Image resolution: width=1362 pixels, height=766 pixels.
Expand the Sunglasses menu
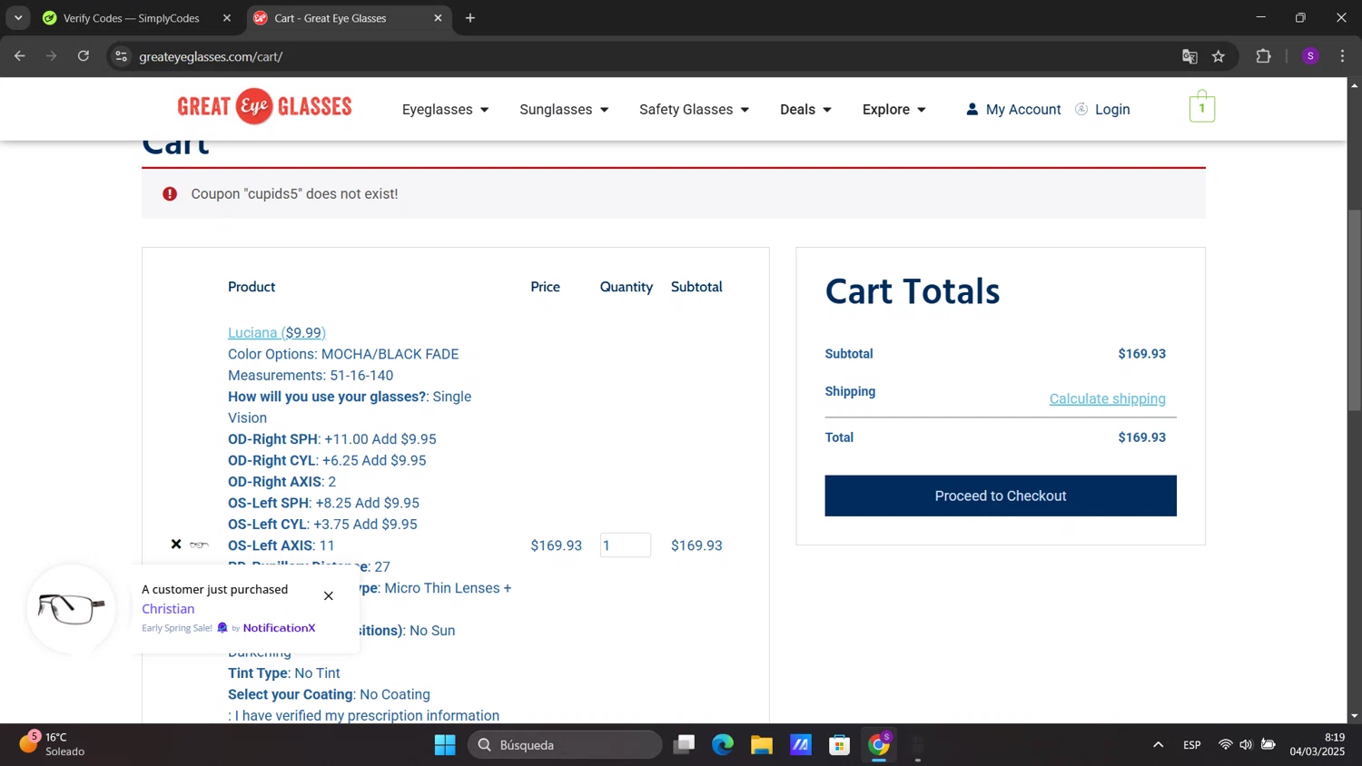pos(564,110)
